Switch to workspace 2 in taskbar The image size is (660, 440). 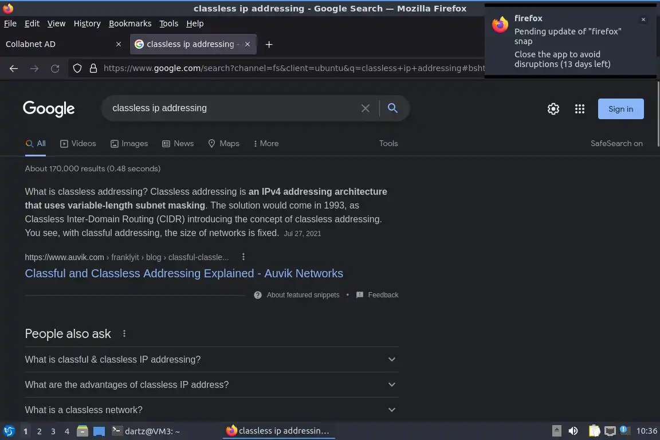coord(39,431)
